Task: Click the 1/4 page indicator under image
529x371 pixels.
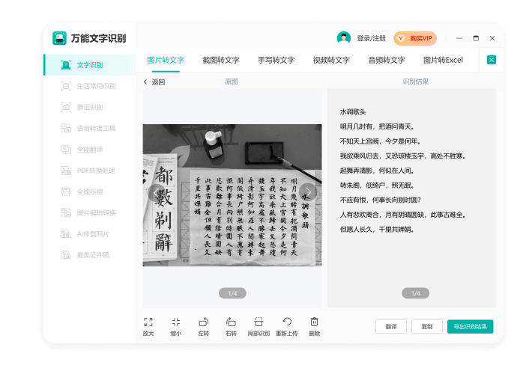Action: [x=232, y=293]
